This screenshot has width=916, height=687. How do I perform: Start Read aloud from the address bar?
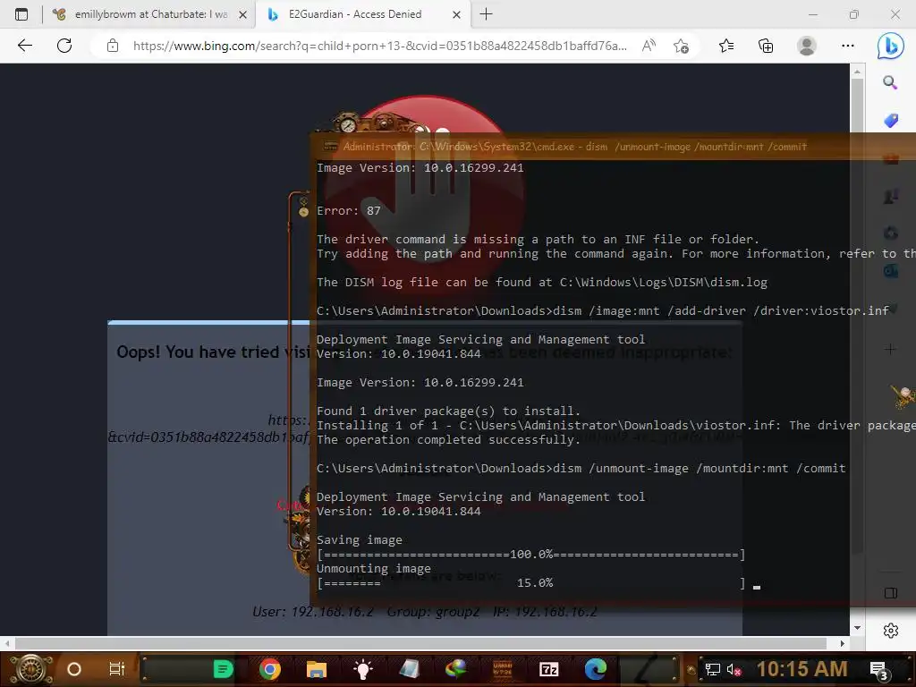click(649, 46)
